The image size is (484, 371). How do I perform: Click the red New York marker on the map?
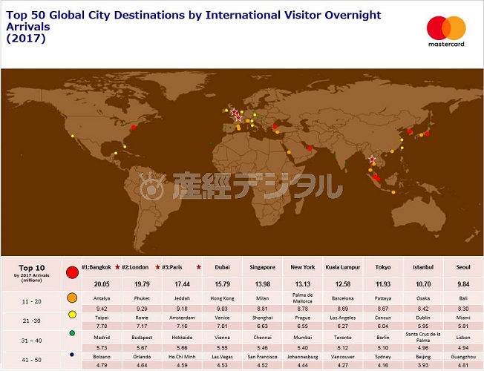pyautogui.click(x=133, y=126)
